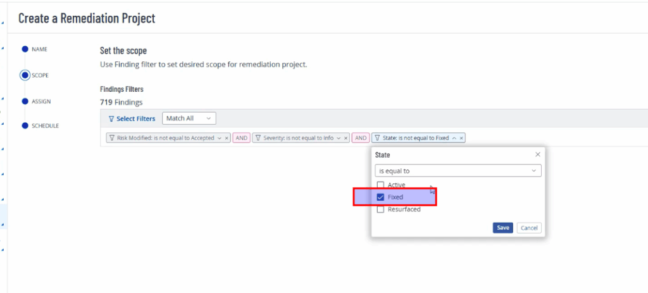Open the Match All dropdown

(189, 118)
